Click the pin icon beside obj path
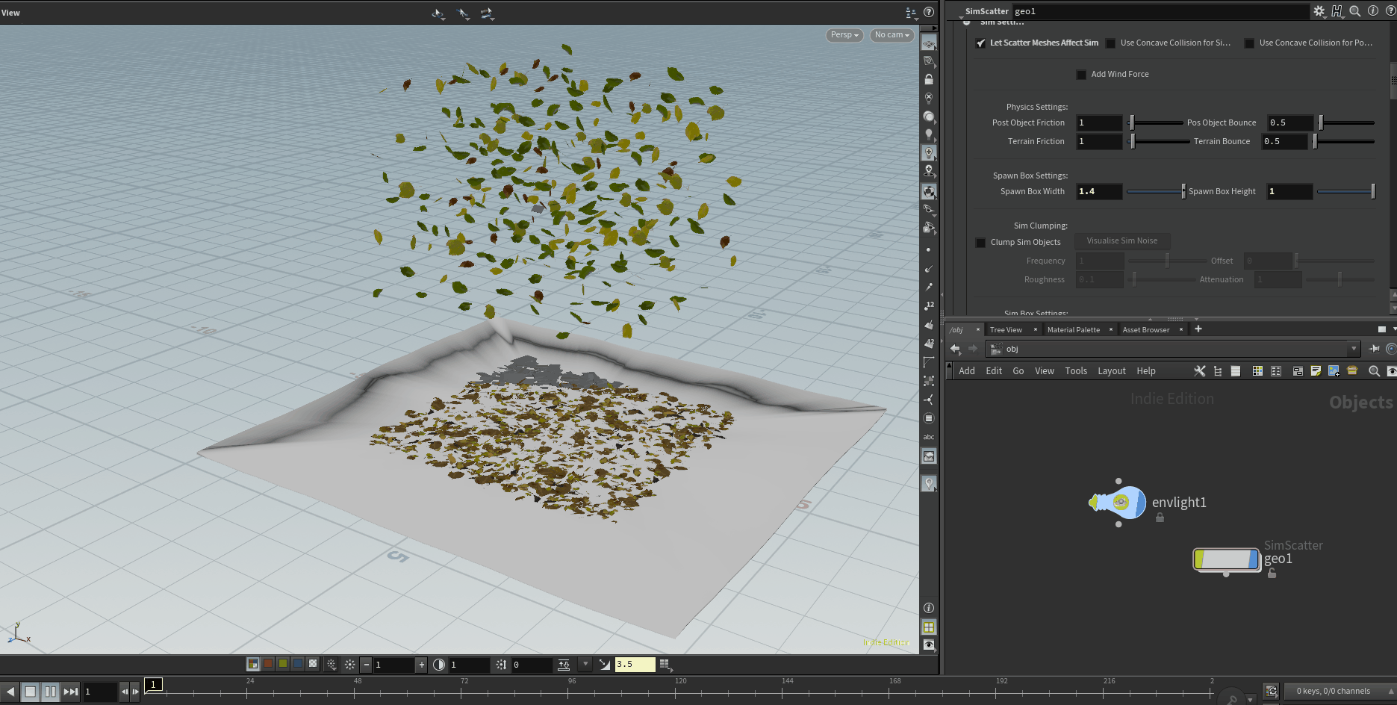Viewport: 1397px width, 705px height. [x=1374, y=349]
